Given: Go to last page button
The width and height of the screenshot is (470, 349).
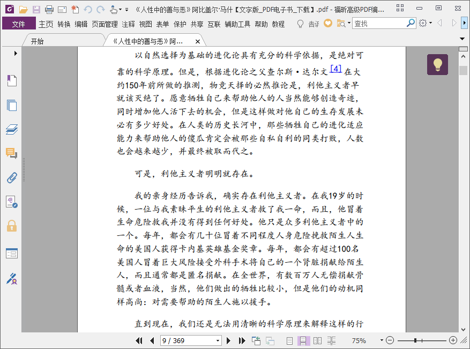Looking at the screenshot, I should point(242,340).
